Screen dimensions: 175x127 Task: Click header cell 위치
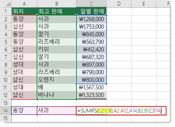click(24, 11)
